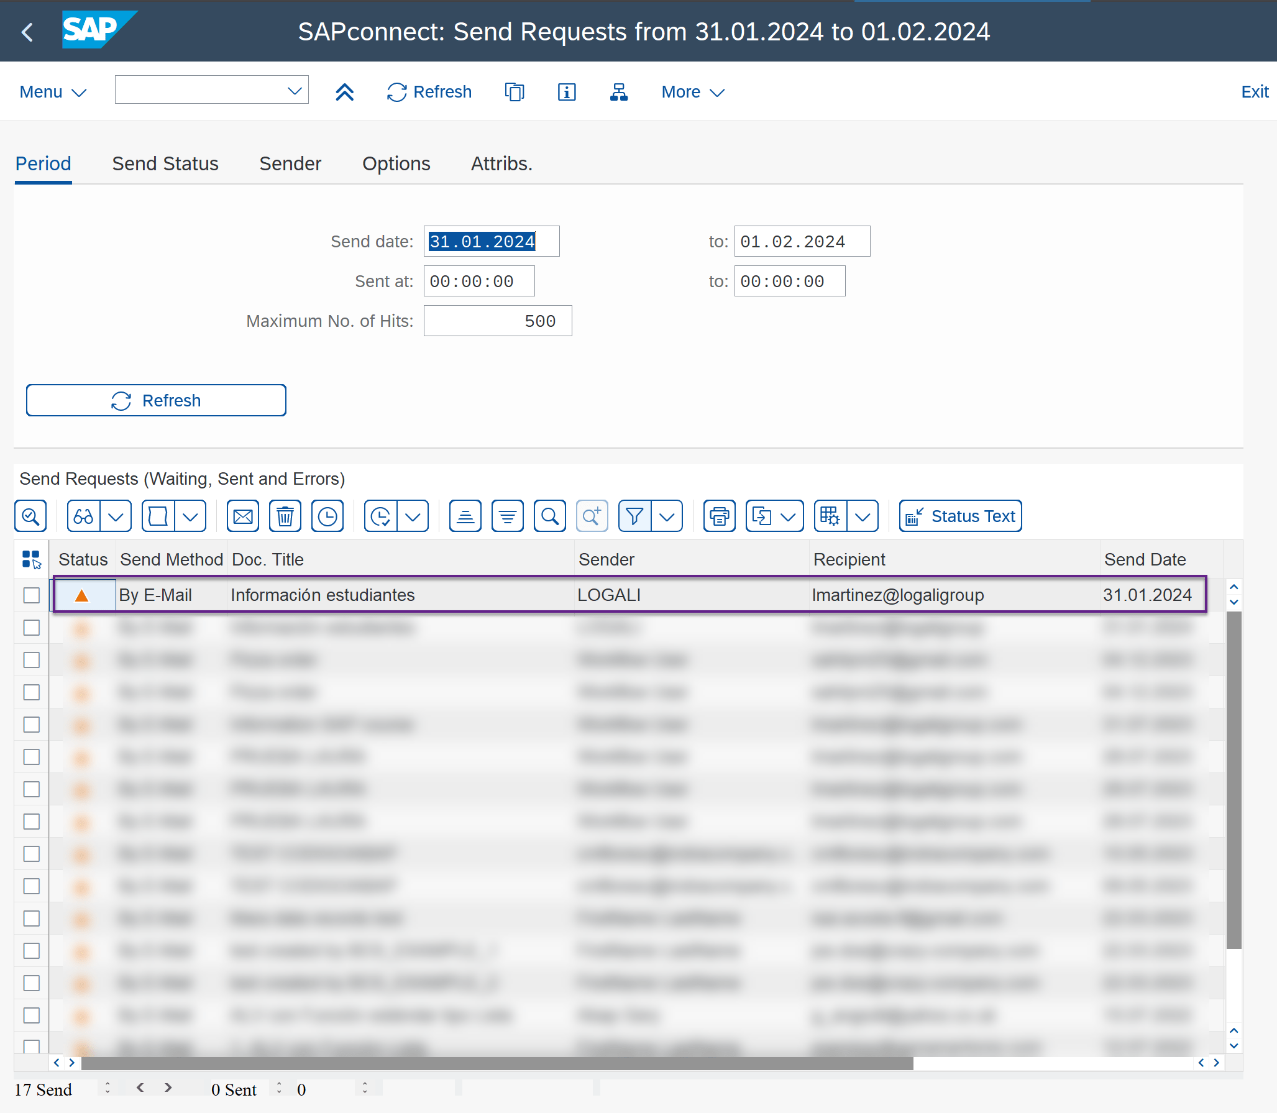Click the sort ascending icon
Viewport: 1277px width, 1113px height.
(x=465, y=516)
